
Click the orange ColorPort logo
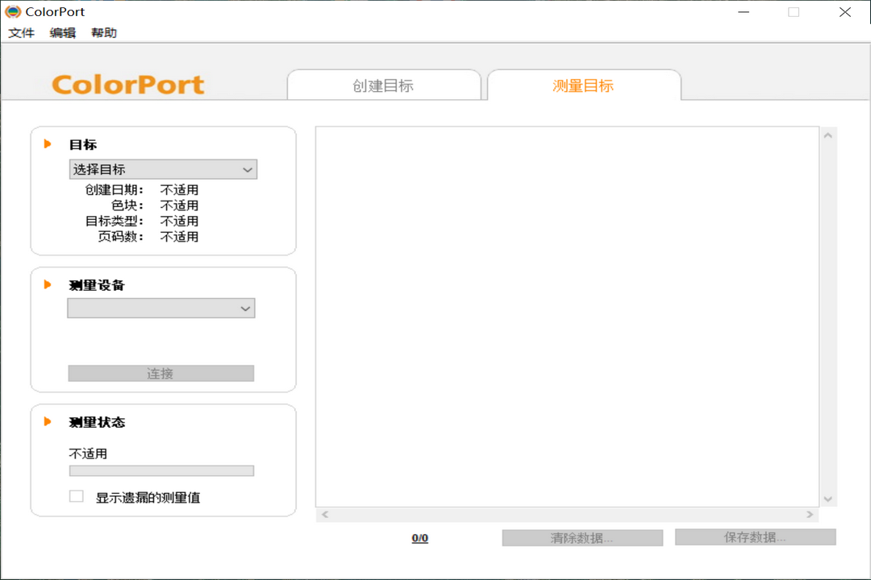(x=128, y=84)
